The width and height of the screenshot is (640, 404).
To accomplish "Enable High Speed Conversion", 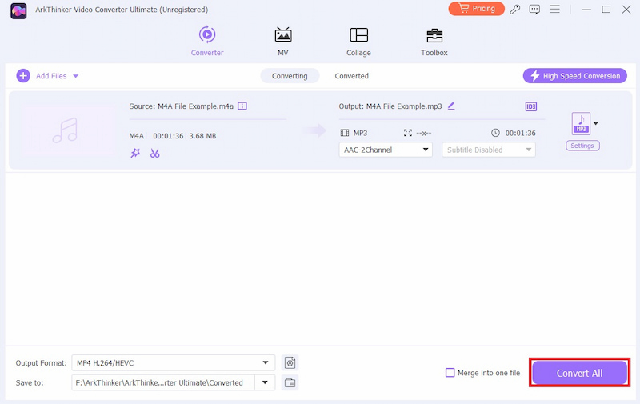I will pos(574,76).
